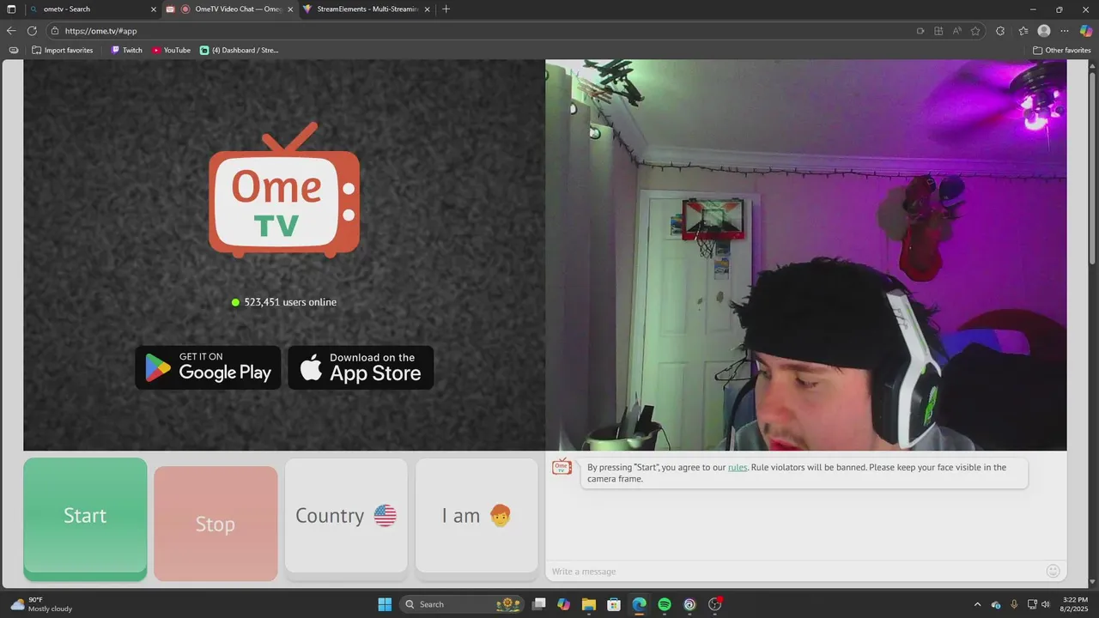Open Settings and more ellipsis menu
This screenshot has height=618, width=1099.
(1065, 31)
